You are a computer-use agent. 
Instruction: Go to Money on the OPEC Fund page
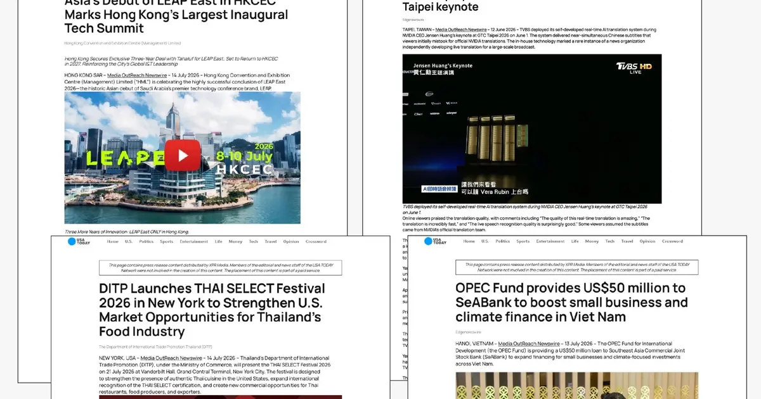point(592,241)
